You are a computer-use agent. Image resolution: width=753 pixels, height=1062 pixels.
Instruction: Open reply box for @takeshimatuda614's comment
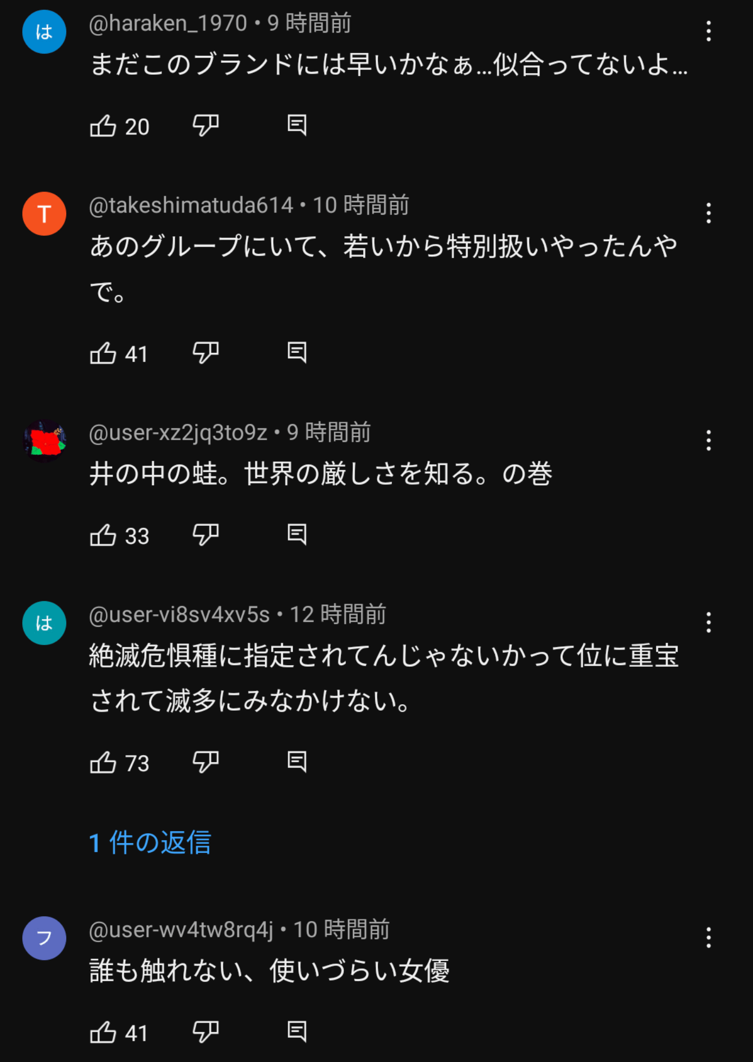297,353
